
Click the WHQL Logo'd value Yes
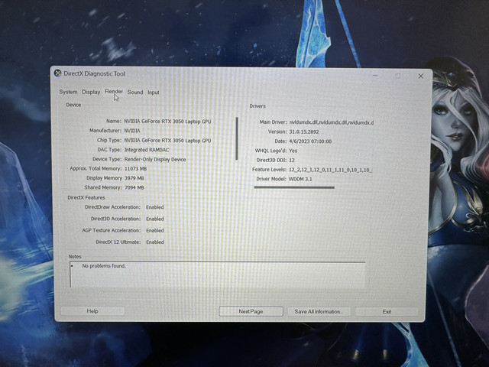[293, 151]
